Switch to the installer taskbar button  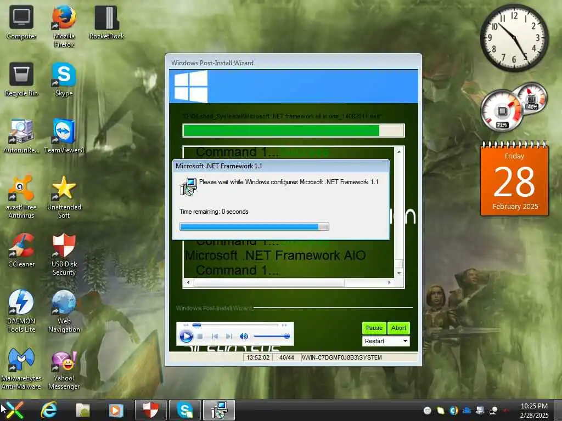pyautogui.click(x=219, y=410)
